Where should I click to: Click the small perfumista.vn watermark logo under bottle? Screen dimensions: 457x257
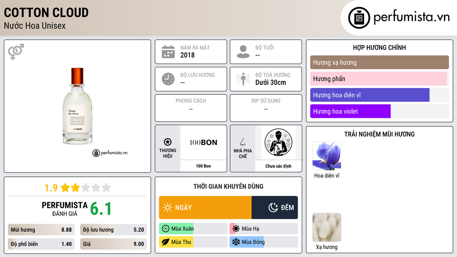click(110, 153)
